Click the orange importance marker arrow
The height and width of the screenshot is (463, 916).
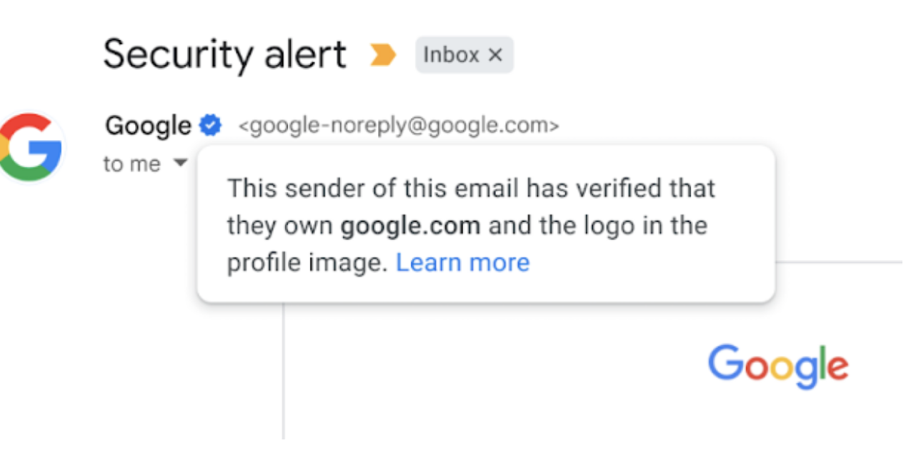click(x=383, y=55)
